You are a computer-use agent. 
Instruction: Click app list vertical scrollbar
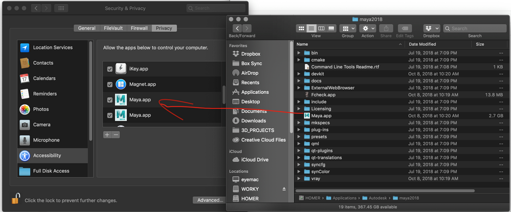pyautogui.click(x=224, y=94)
